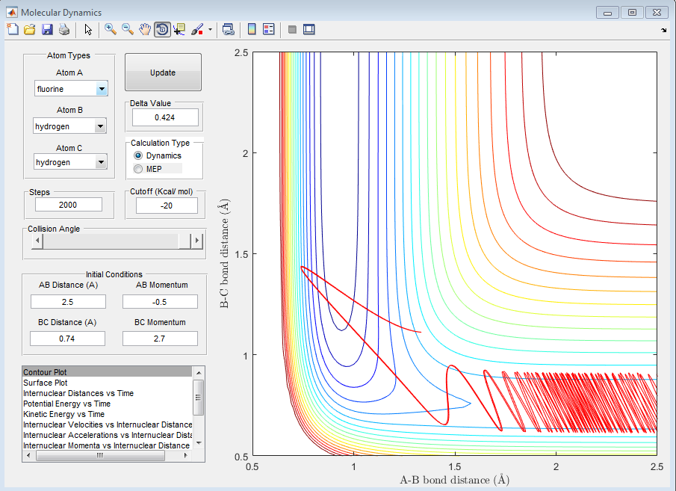Open the Atom A fluorine dropdown
The image size is (676, 491).
point(102,90)
